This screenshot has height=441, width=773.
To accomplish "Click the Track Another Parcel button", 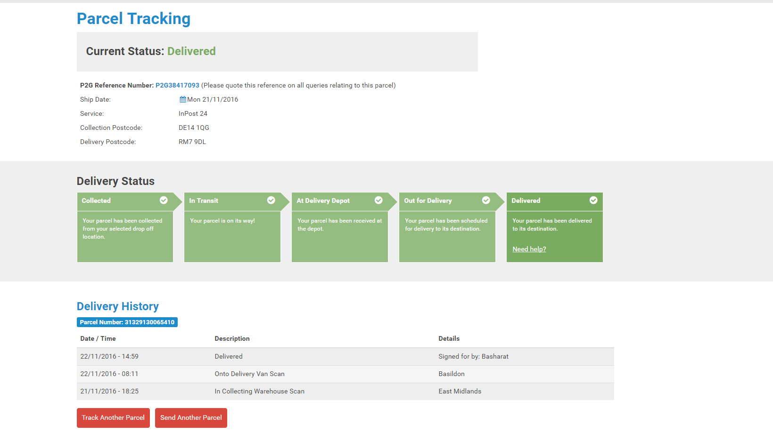I will pyautogui.click(x=113, y=418).
